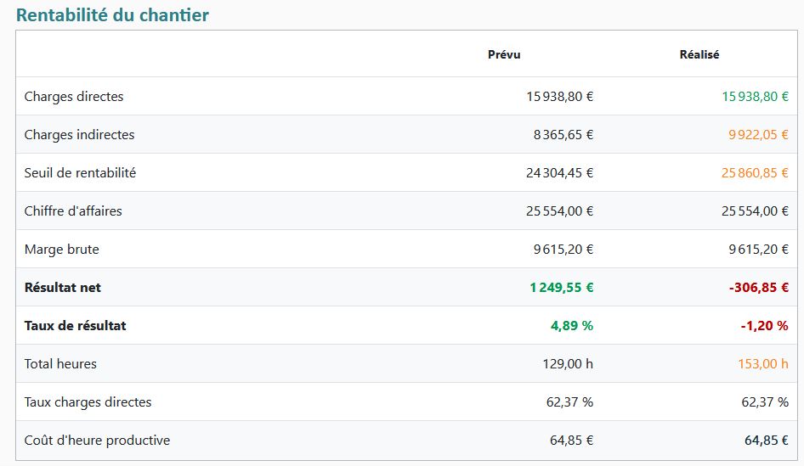Click the "Taux charges directes" row label
Viewport: 804px width, 466px height.
pyautogui.click(x=88, y=402)
